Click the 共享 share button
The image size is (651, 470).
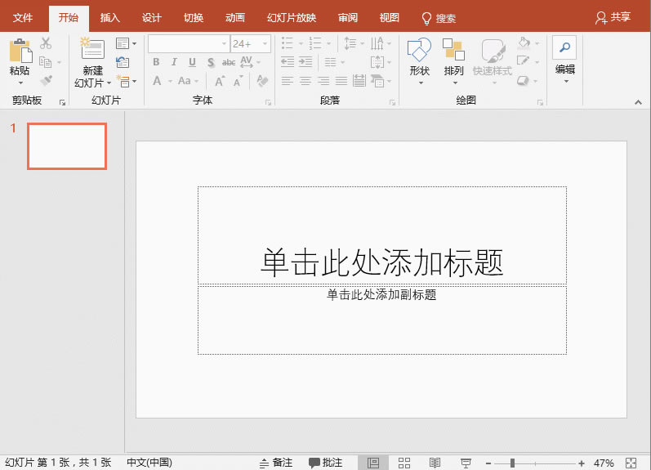613,17
